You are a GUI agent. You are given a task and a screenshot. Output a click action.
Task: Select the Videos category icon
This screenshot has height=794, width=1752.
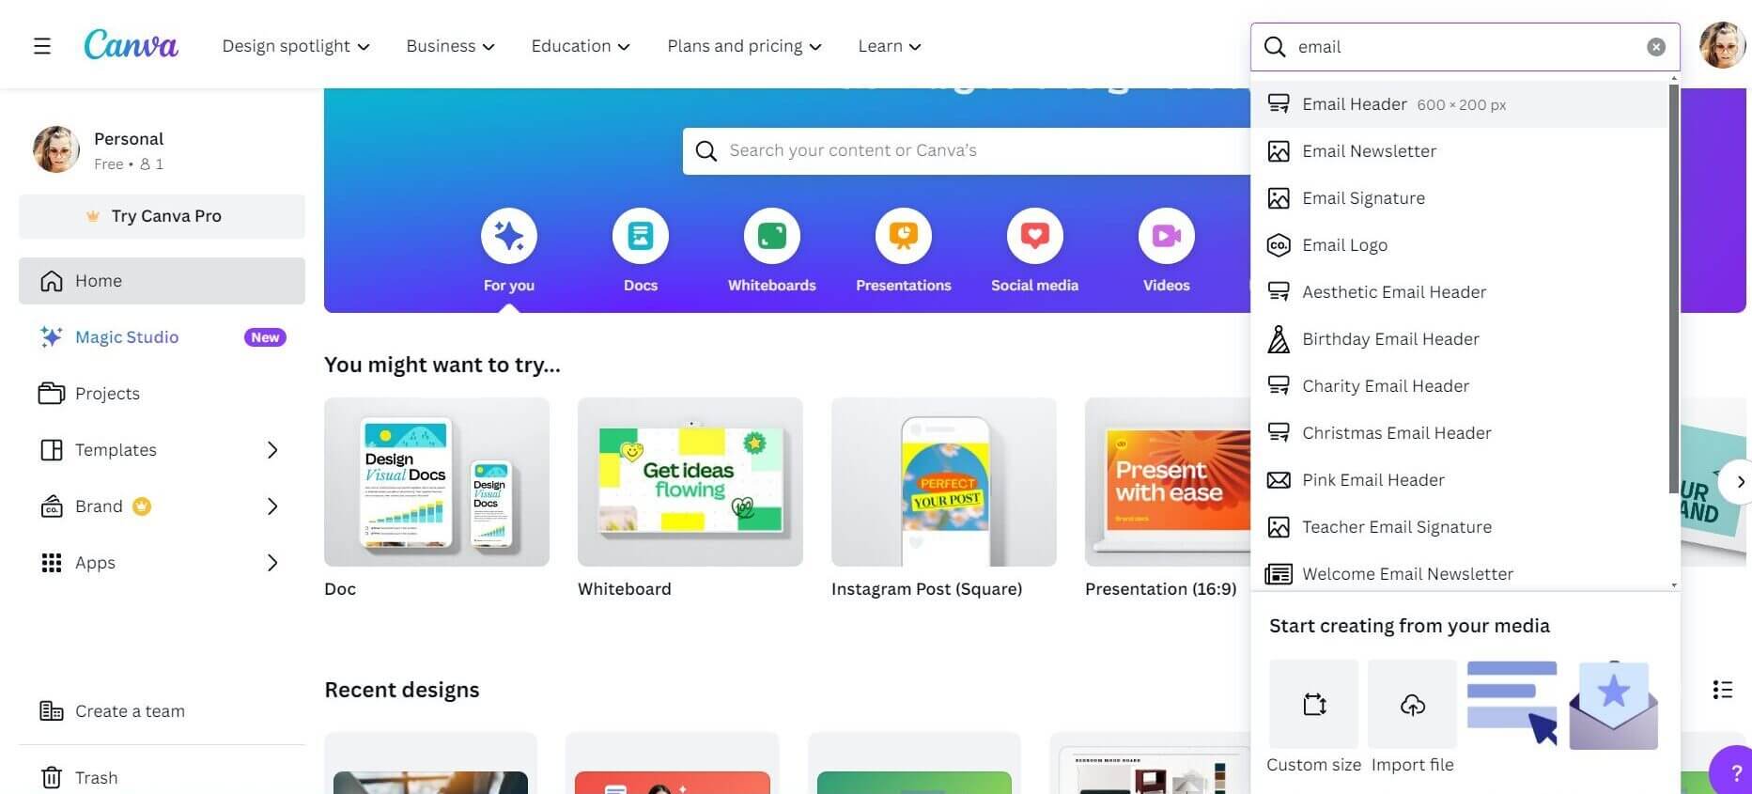1167,235
